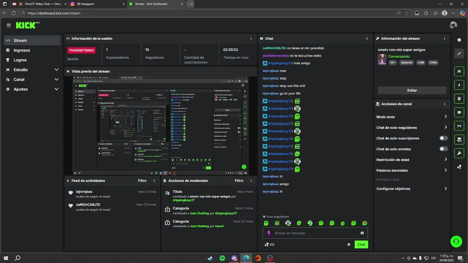Open Filtro in Acciones de moderador

coord(239,181)
